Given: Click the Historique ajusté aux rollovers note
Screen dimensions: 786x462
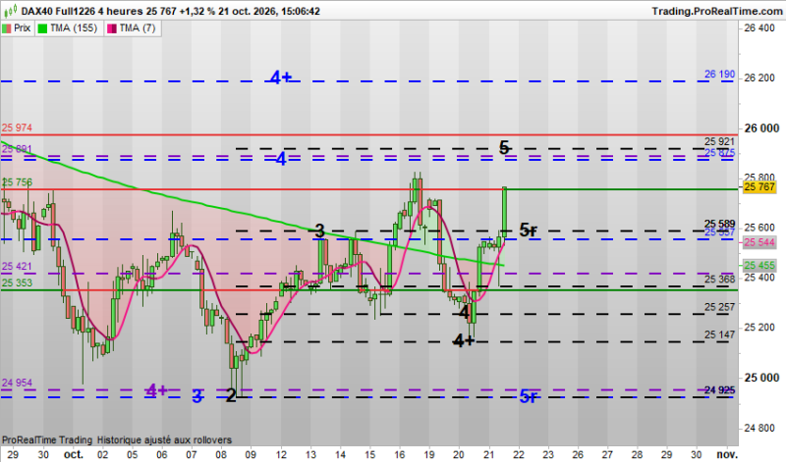Looking at the screenshot, I should [164, 440].
